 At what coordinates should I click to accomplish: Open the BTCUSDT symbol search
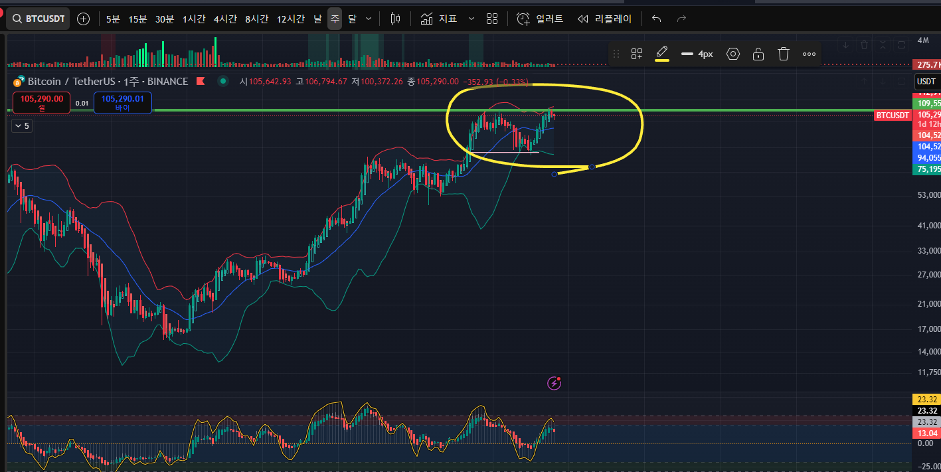point(38,19)
